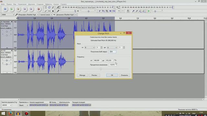Close the first audio track with its X
207x116 pixels.
(2, 22)
